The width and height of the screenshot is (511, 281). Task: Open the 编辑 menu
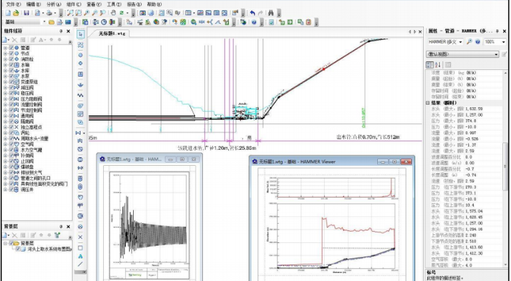[33, 4]
